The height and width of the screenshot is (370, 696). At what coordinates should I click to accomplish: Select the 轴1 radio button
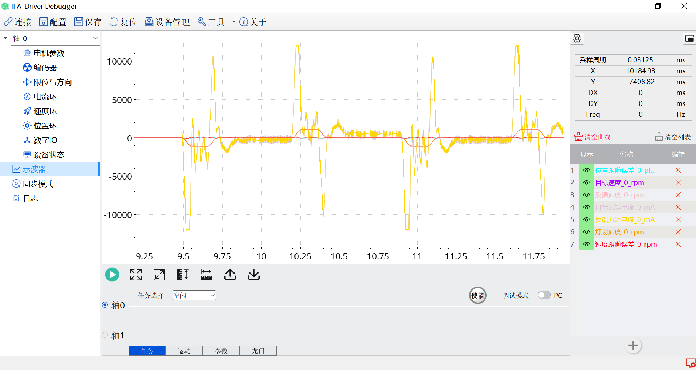pyautogui.click(x=105, y=335)
